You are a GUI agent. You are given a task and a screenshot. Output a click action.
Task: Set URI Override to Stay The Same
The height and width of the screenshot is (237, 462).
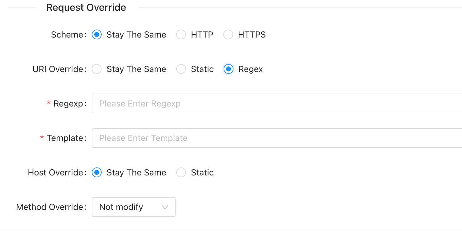pos(96,69)
